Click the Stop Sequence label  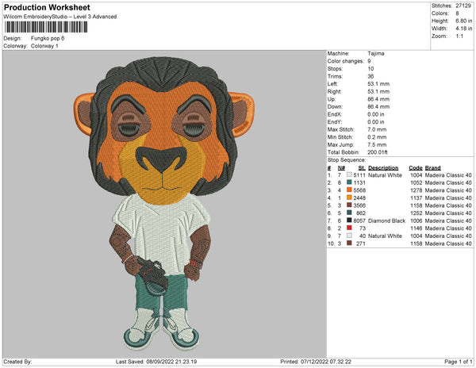[347, 160]
